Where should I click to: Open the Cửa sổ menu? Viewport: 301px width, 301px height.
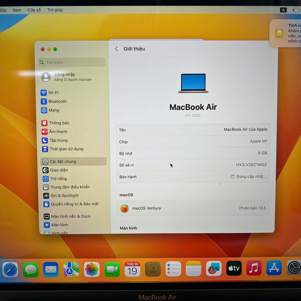tap(34, 10)
